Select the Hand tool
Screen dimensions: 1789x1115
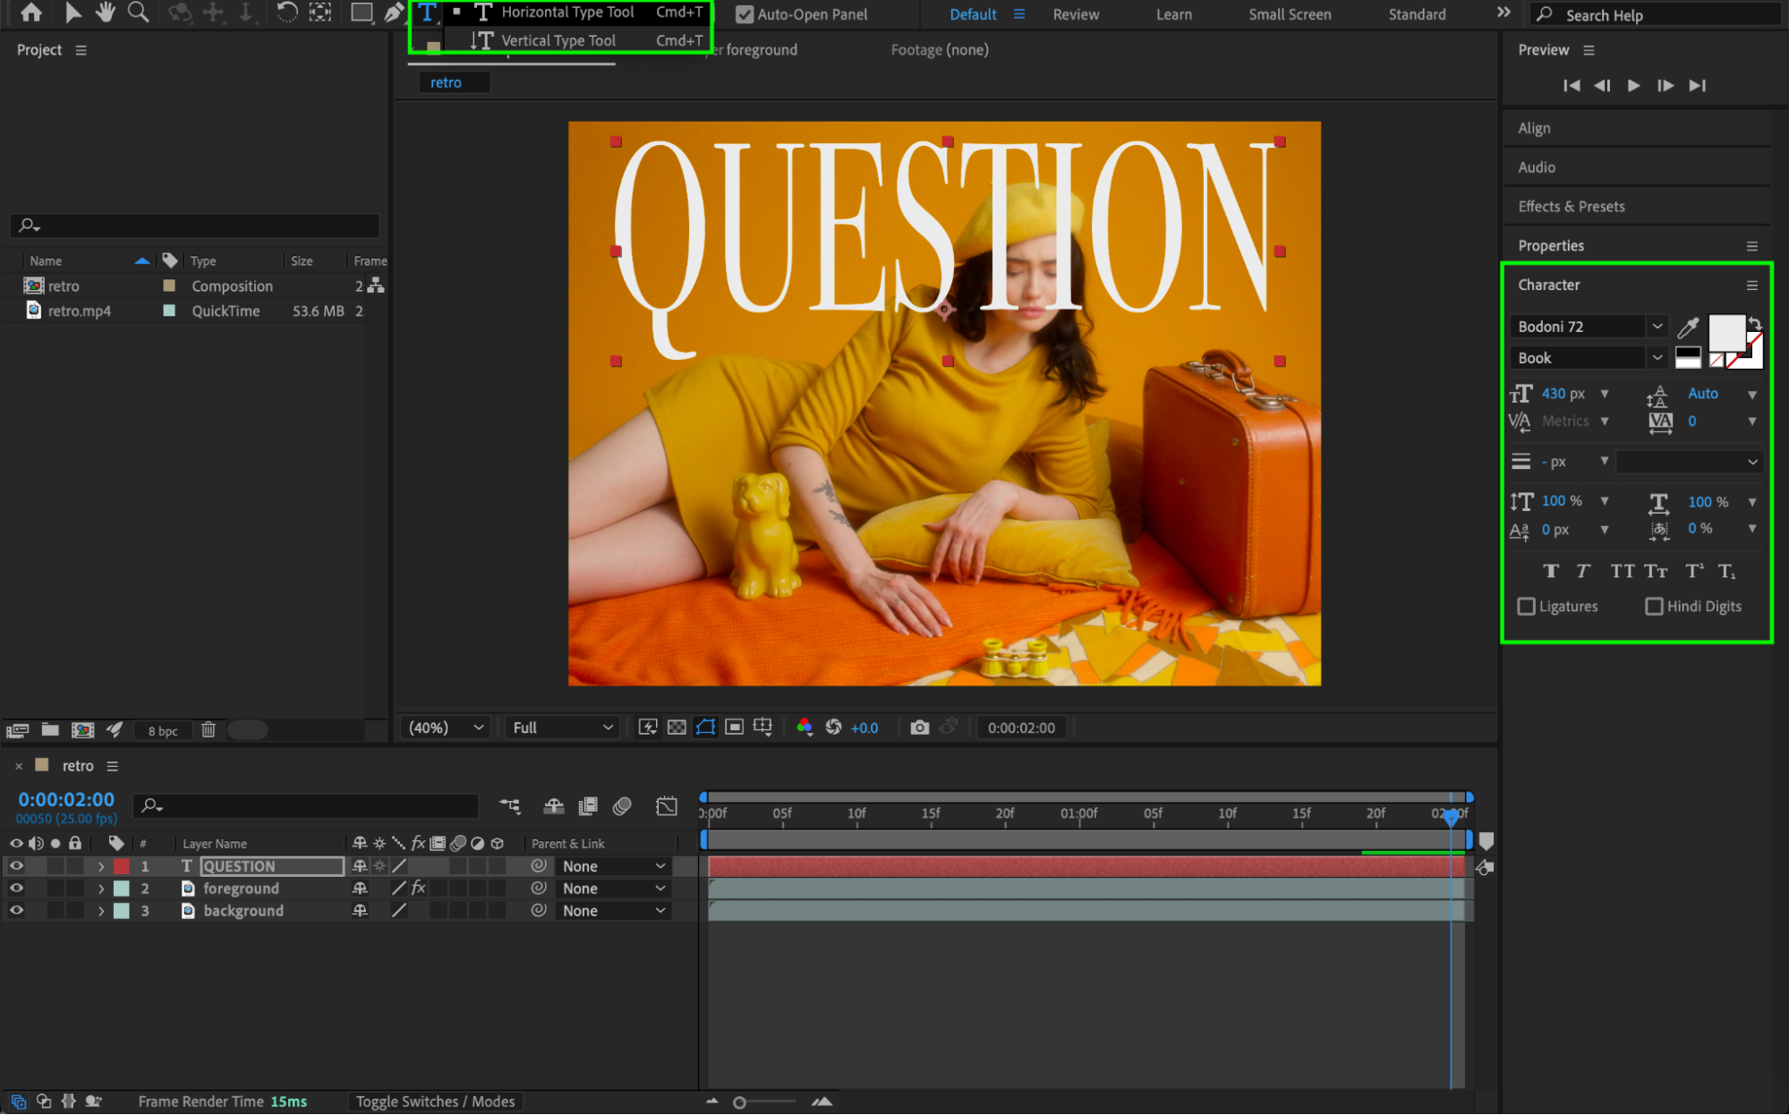106,13
